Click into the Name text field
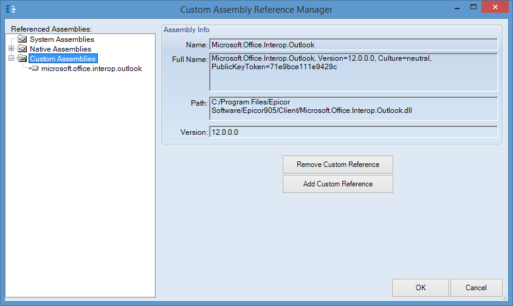This screenshot has width=513, height=306. pos(354,45)
